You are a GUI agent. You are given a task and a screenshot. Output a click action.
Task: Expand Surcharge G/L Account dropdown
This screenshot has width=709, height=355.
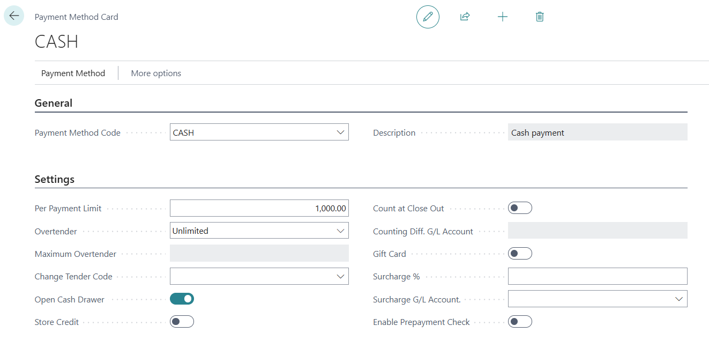coord(679,299)
